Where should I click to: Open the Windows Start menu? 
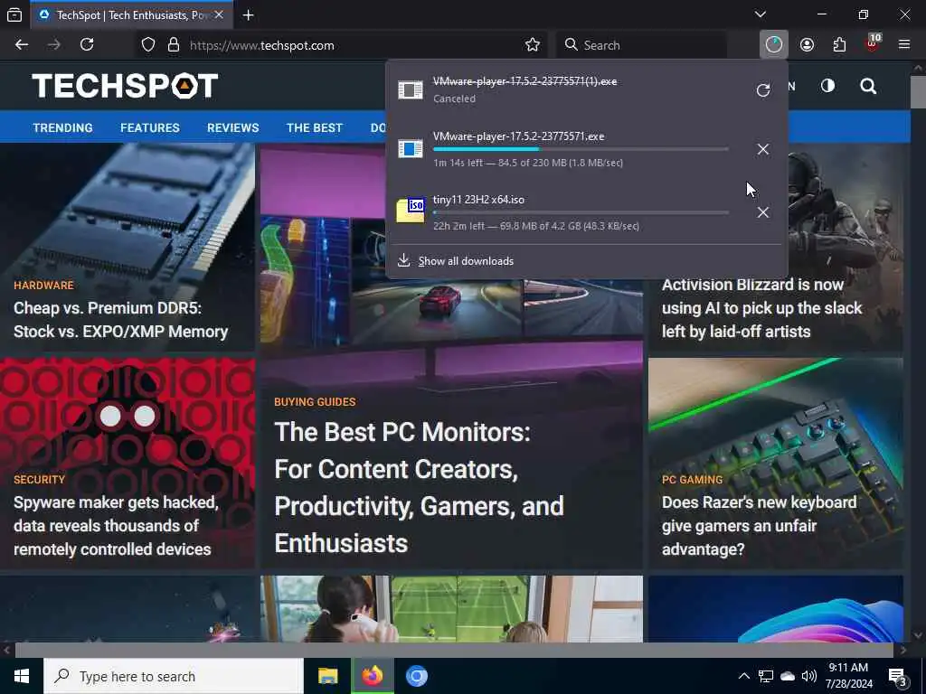tap(22, 676)
